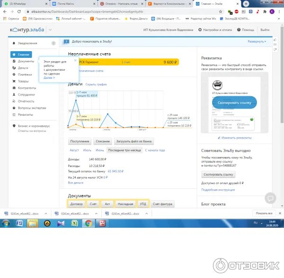Go back with the browser back arrow

coord(5,11)
